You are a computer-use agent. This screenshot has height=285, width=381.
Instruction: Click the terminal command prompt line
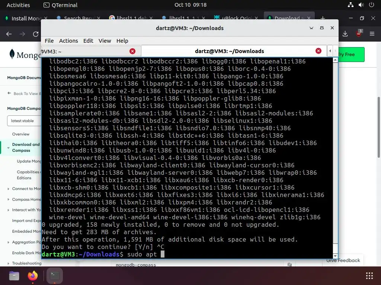coord(187,254)
